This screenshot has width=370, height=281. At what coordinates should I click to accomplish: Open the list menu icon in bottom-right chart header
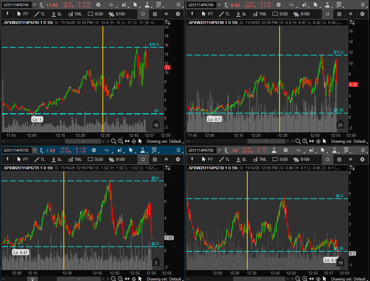362,150
